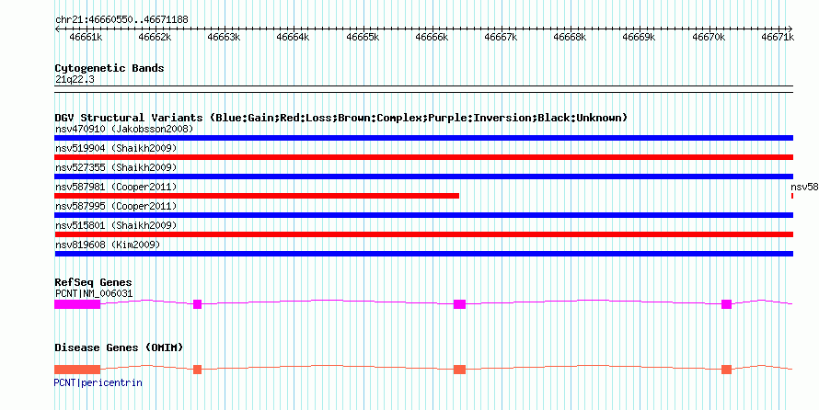Open nsv587995 (Cooper2011) variant label

click(x=116, y=206)
